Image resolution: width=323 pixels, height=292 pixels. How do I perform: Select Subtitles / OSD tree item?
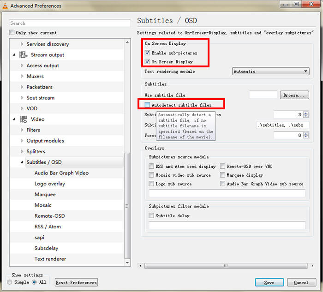(x=44, y=162)
